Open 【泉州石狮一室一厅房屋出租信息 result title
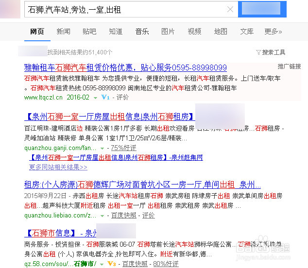 (x=110, y=117)
